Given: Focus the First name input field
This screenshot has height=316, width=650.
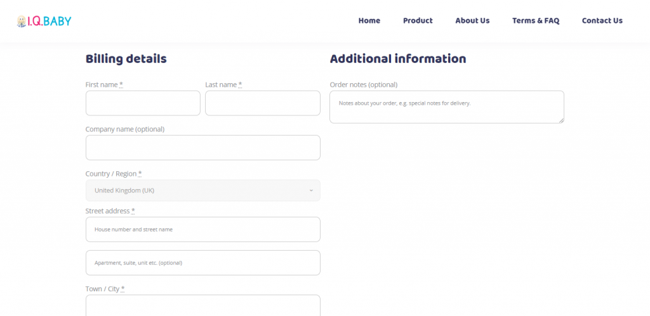Looking at the screenshot, I should pos(143,103).
